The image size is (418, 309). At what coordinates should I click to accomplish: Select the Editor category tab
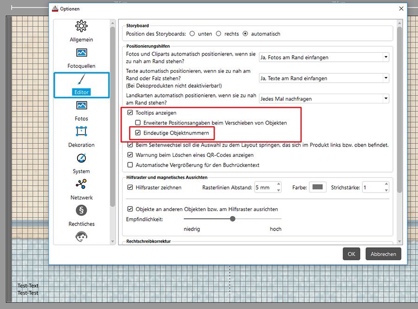[82, 85]
